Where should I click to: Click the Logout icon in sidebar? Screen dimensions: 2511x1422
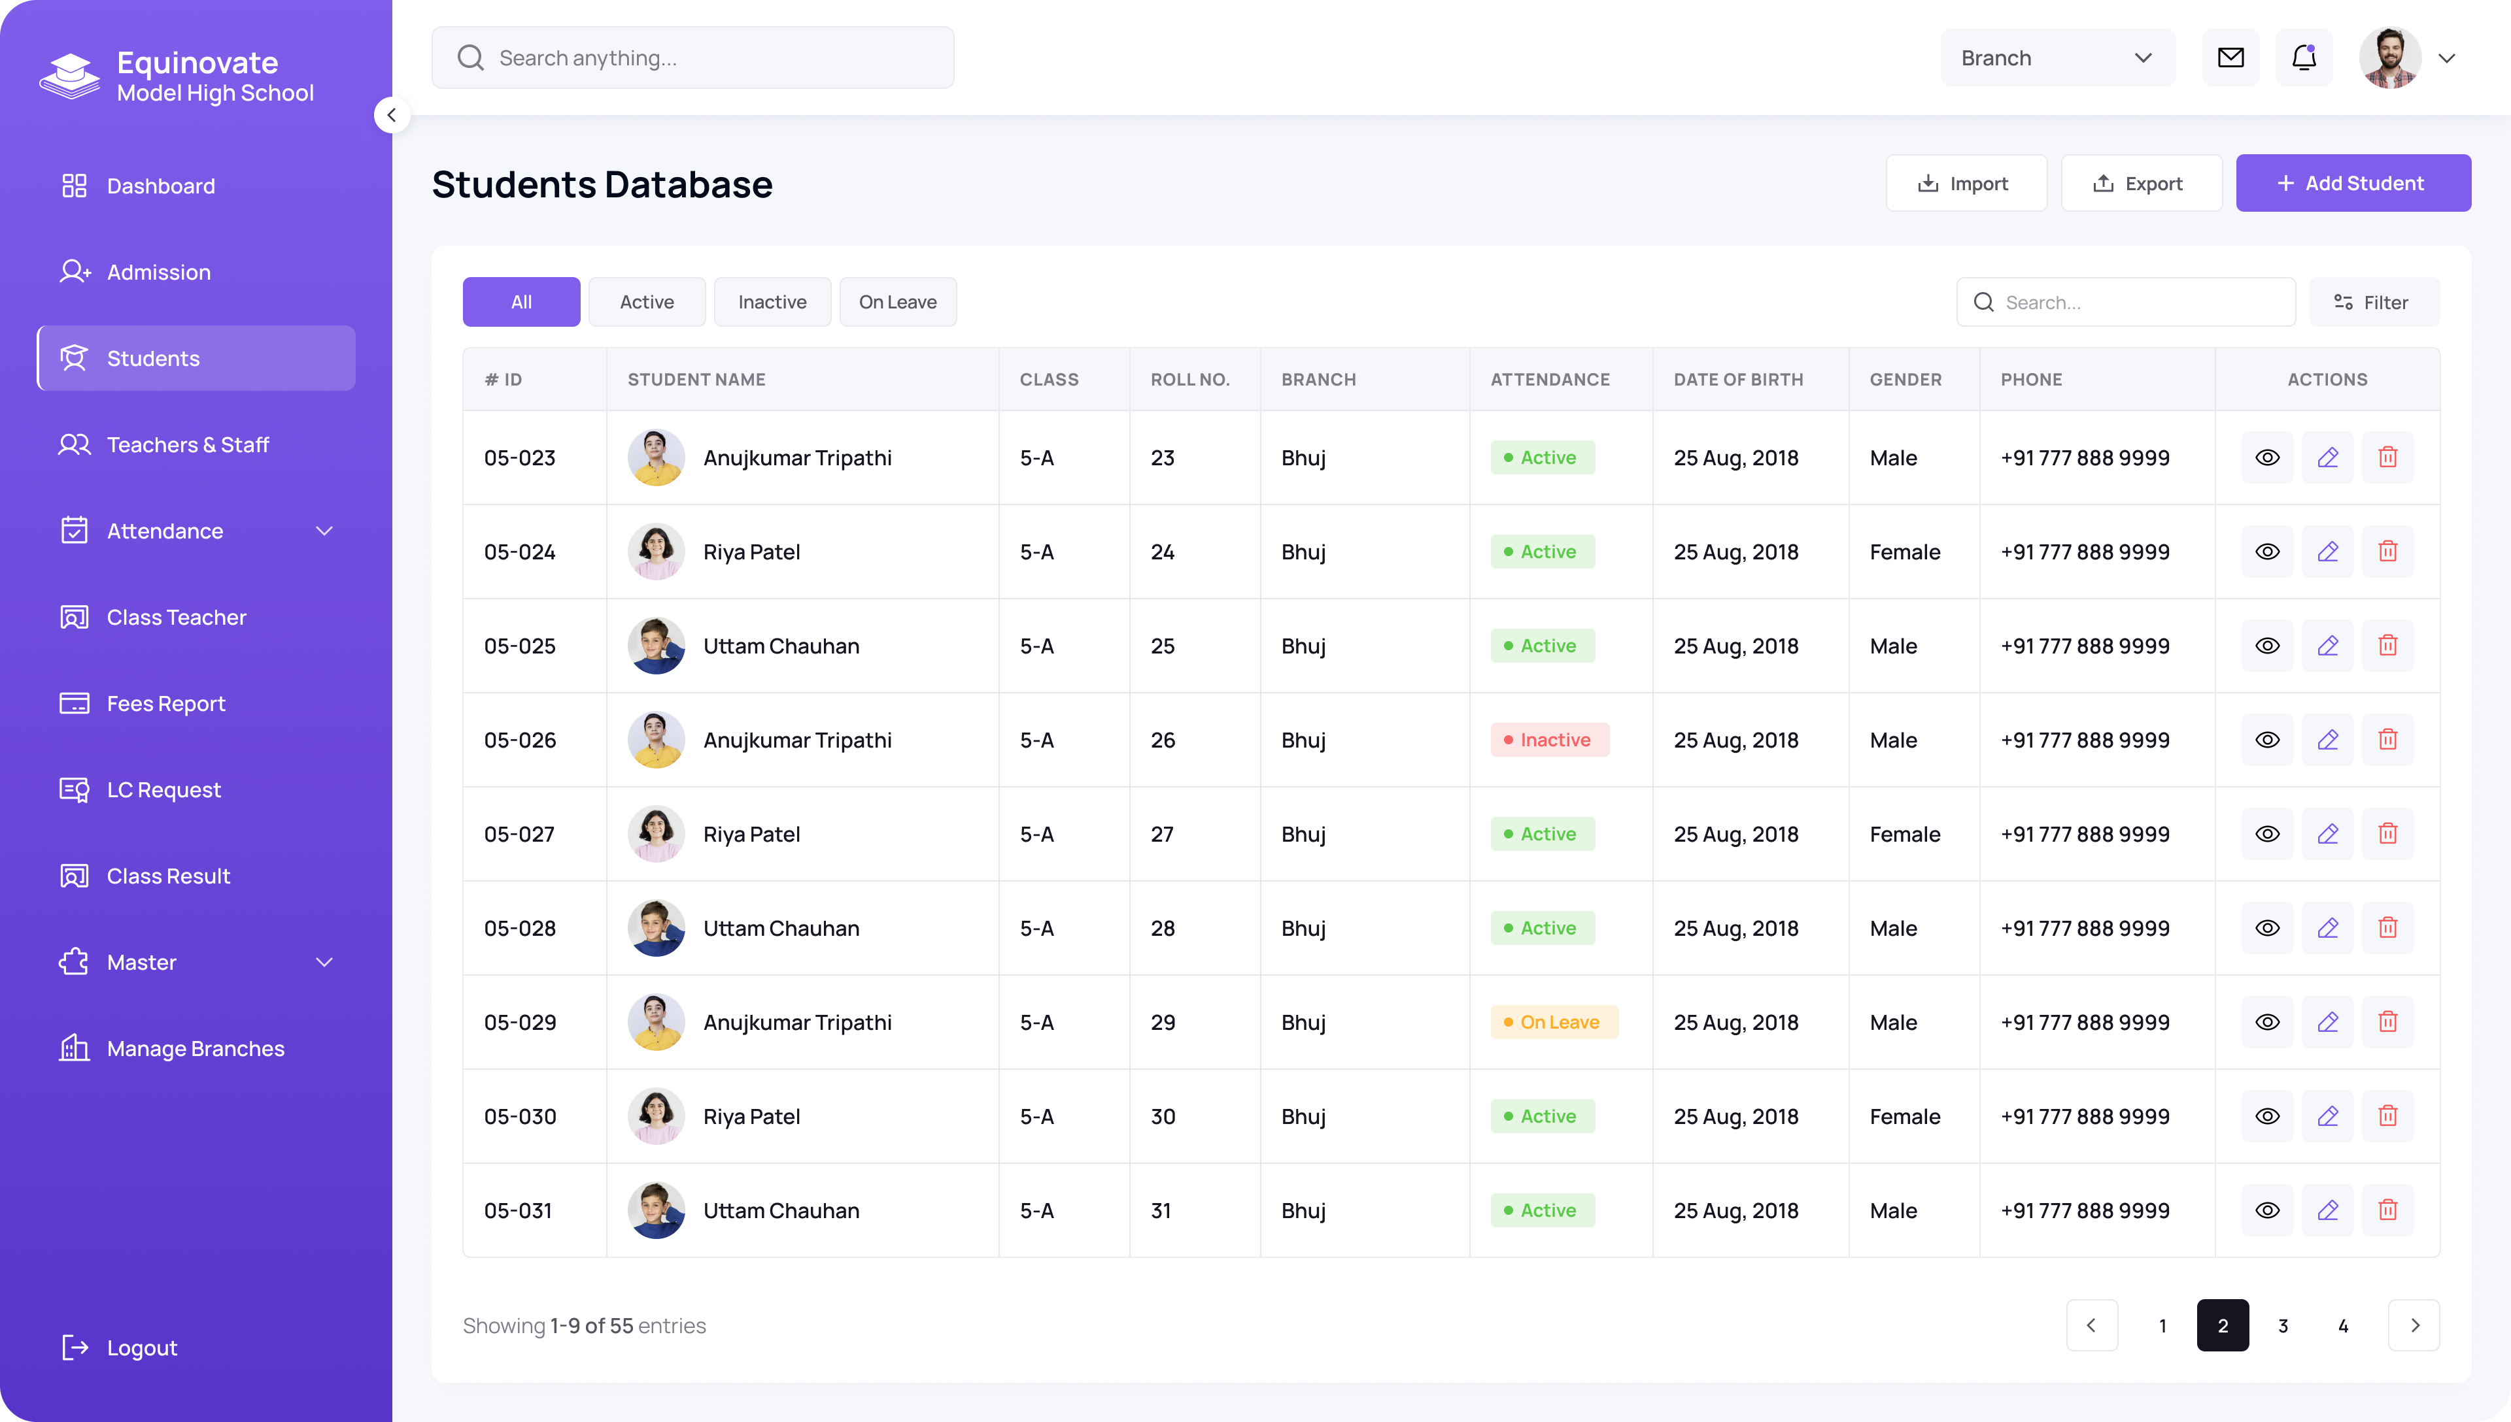pos(75,1347)
